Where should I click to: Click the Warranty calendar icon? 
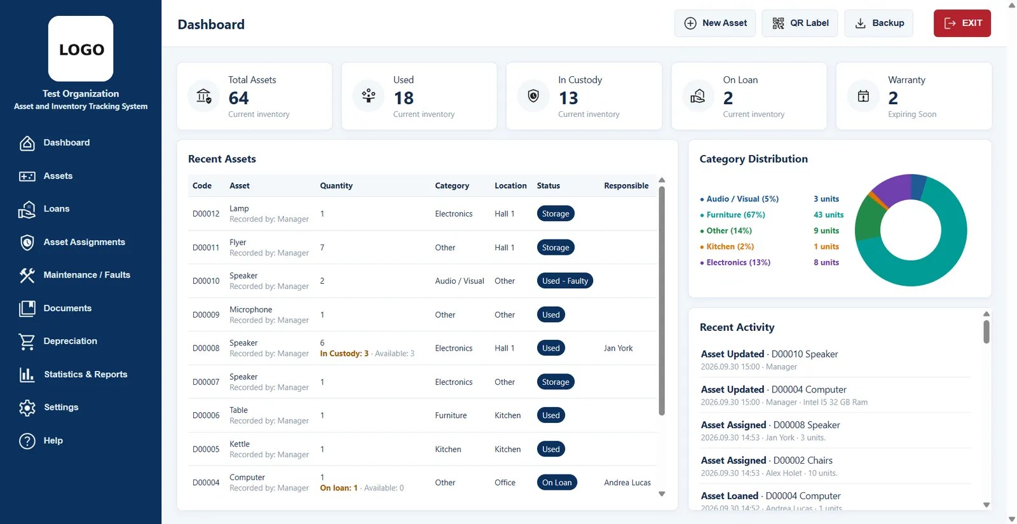pyautogui.click(x=863, y=96)
